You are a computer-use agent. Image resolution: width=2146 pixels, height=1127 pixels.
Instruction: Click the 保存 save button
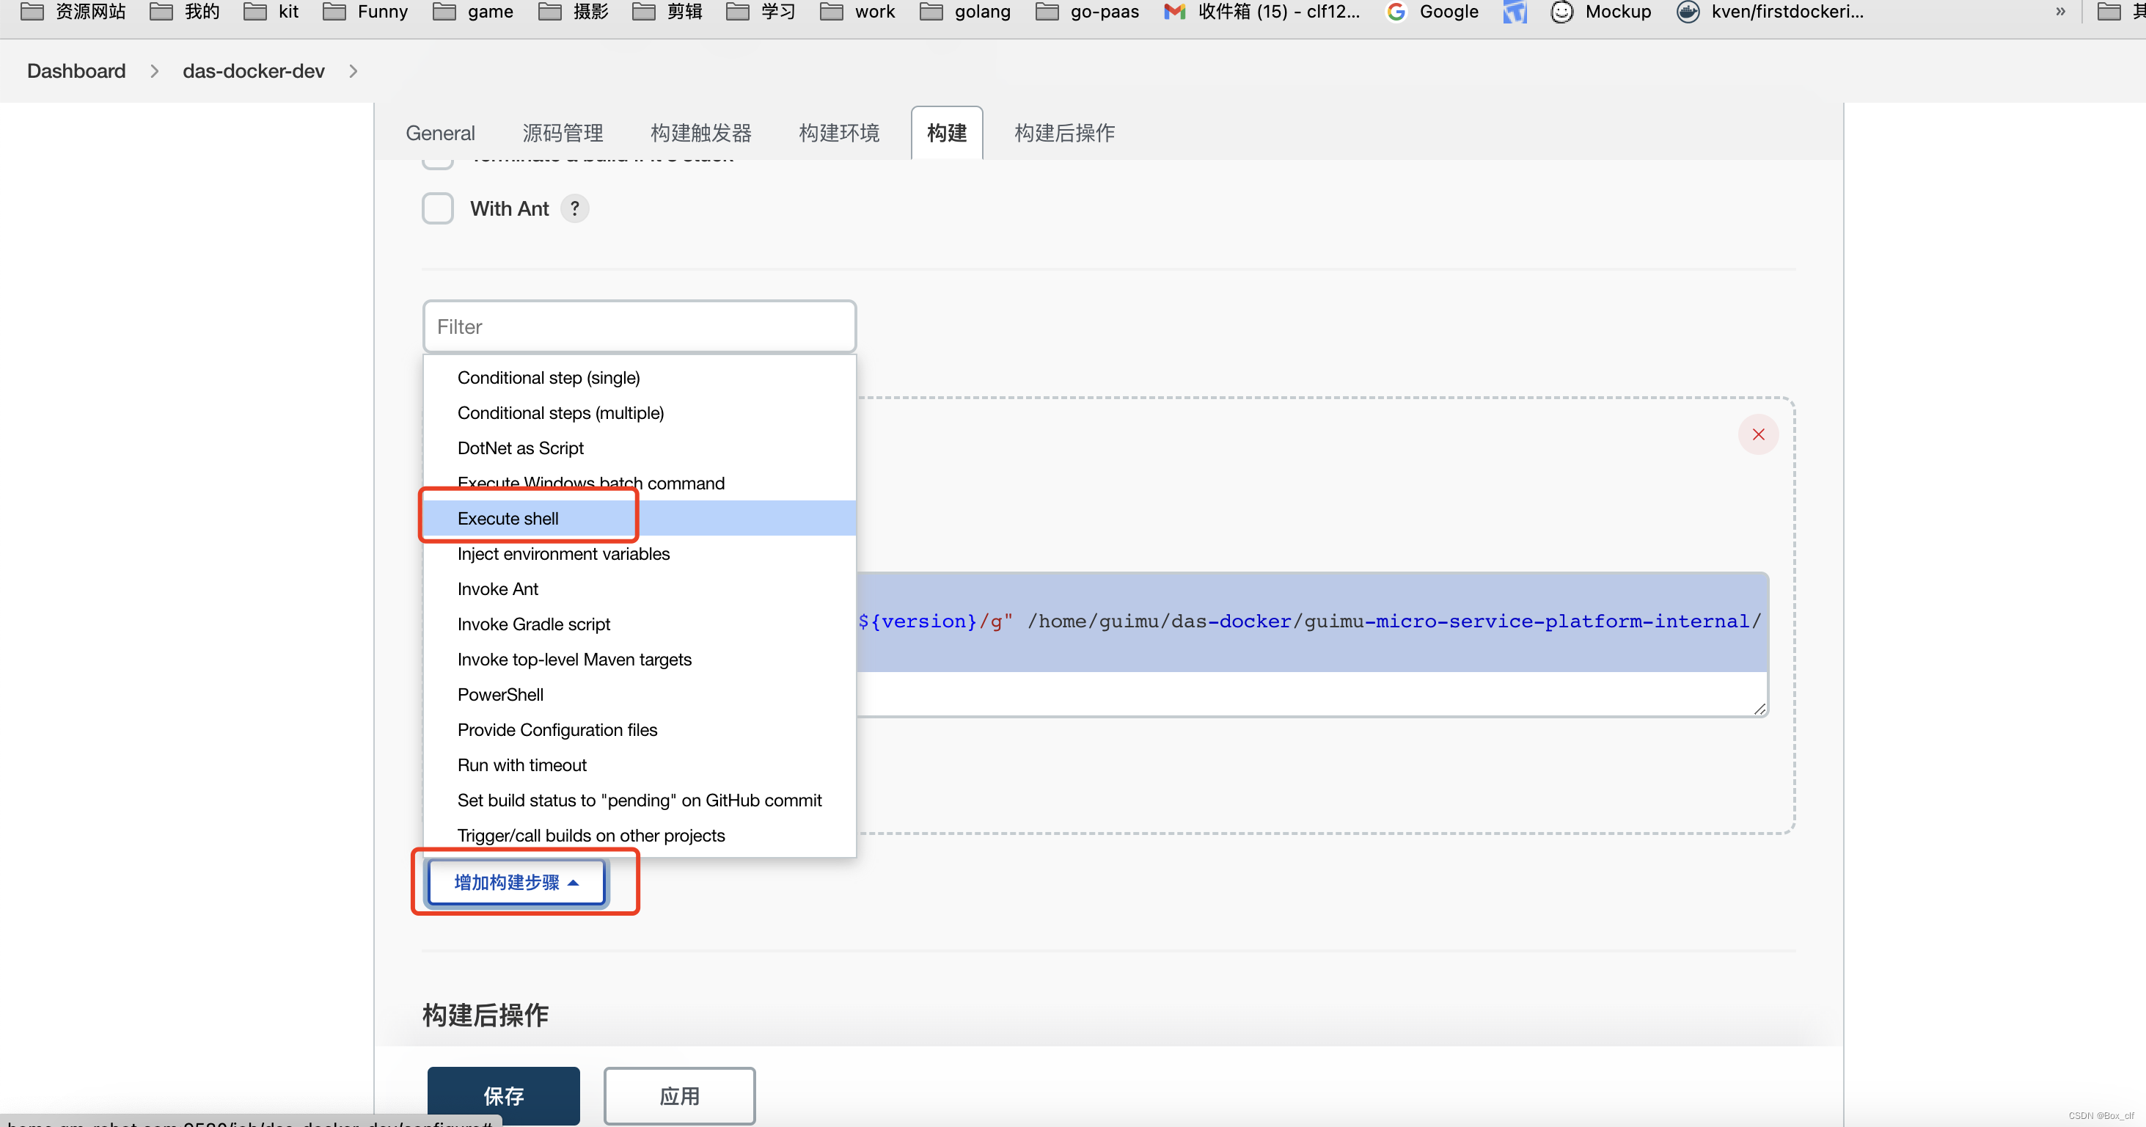click(503, 1095)
